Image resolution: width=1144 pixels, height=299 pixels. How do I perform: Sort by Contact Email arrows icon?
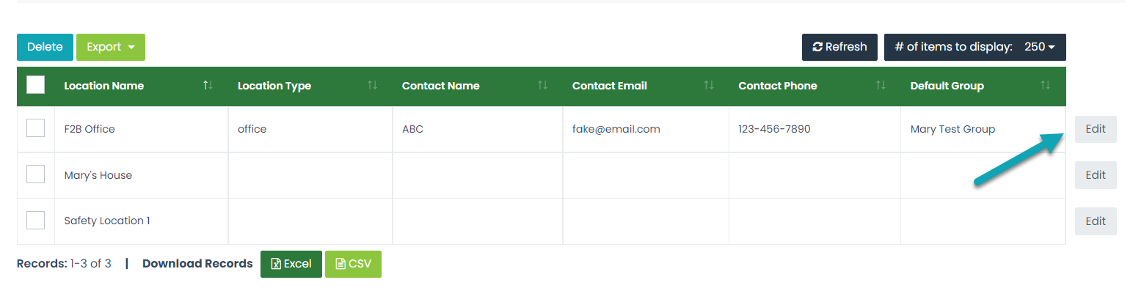coord(709,86)
